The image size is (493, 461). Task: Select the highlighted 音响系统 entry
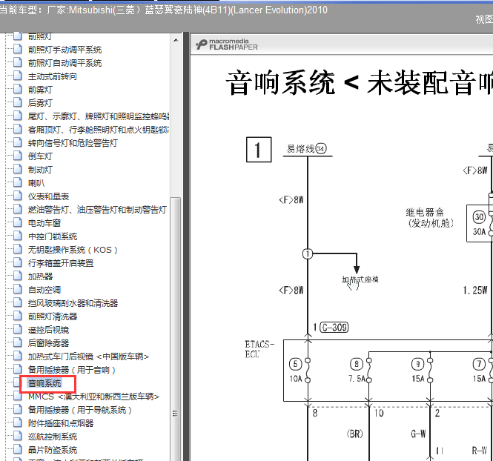44,383
